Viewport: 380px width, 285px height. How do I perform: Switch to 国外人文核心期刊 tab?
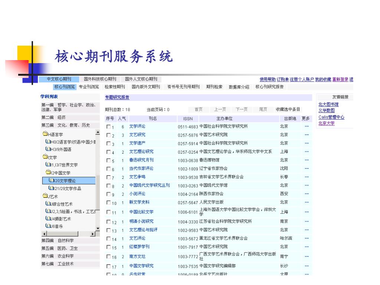pyautogui.click(x=141, y=79)
